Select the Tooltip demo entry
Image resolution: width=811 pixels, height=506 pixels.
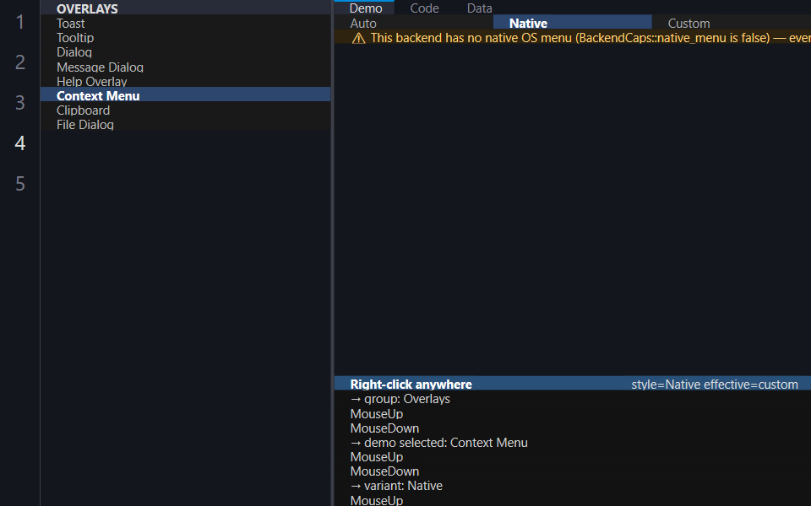185,38
